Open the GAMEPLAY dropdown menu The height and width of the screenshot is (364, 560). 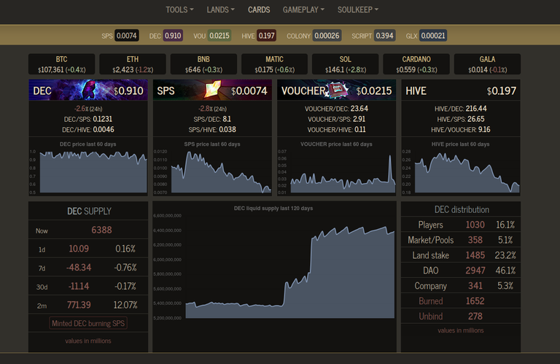click(303, 9)
